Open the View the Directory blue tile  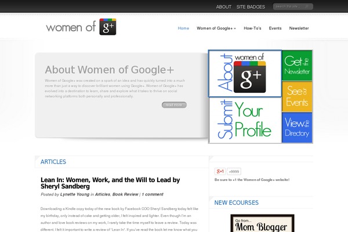click(x=297, y=128)
